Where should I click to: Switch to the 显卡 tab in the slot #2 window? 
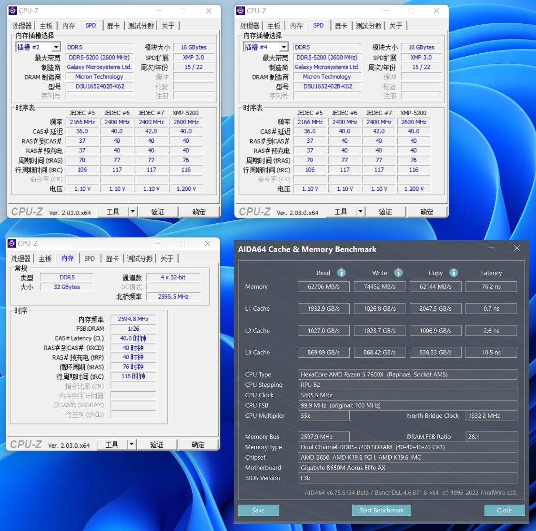click(x=113, y=26)
